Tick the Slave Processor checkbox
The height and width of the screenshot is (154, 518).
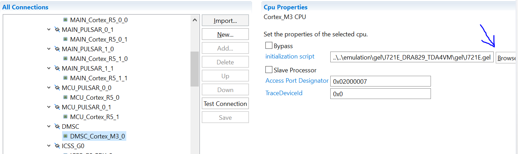coord(269,70)
